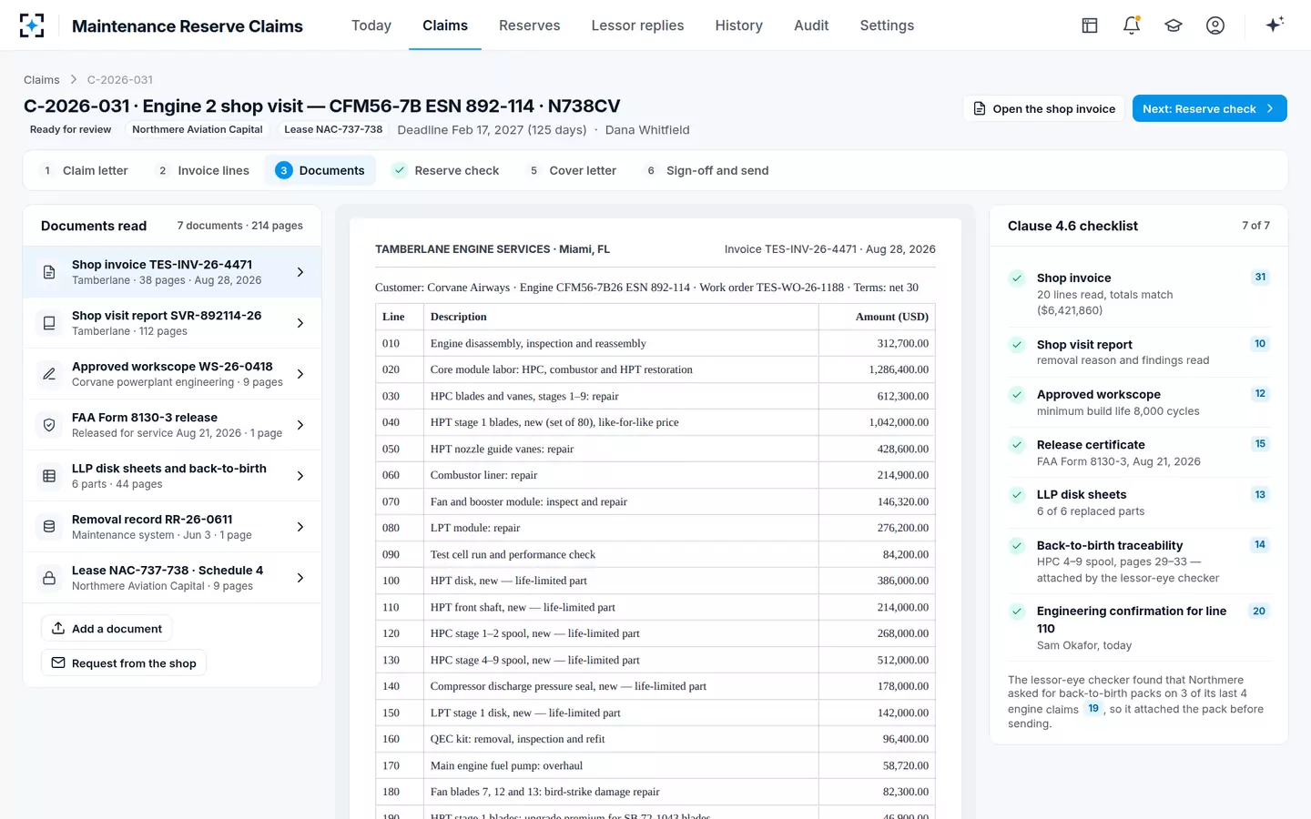Select the Cover letter step

(573, 170)
